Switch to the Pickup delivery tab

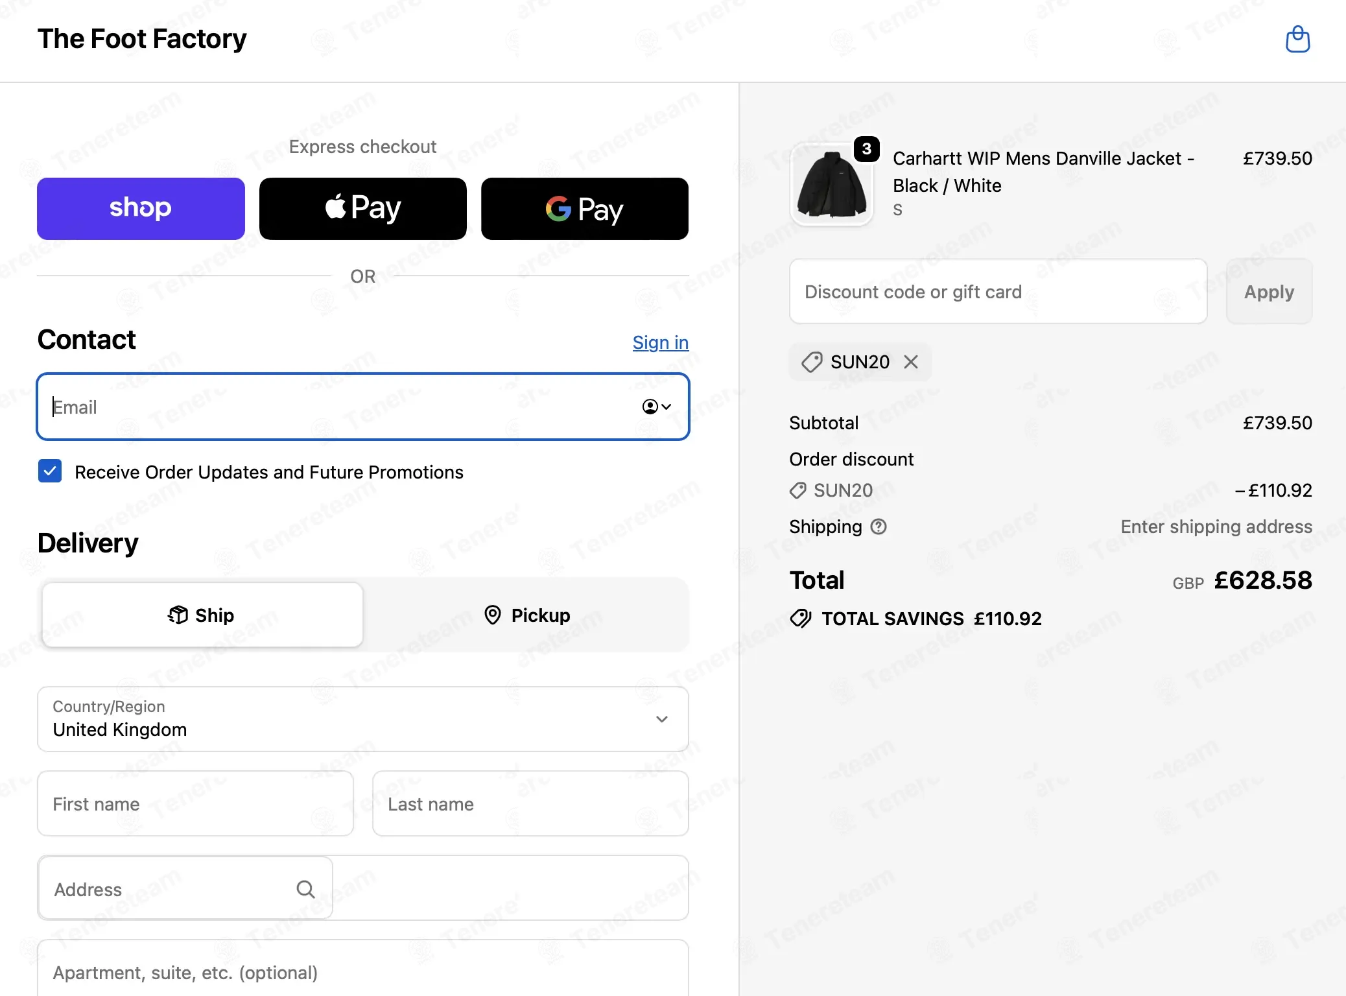pyautogui.click(x=527, y=615)
